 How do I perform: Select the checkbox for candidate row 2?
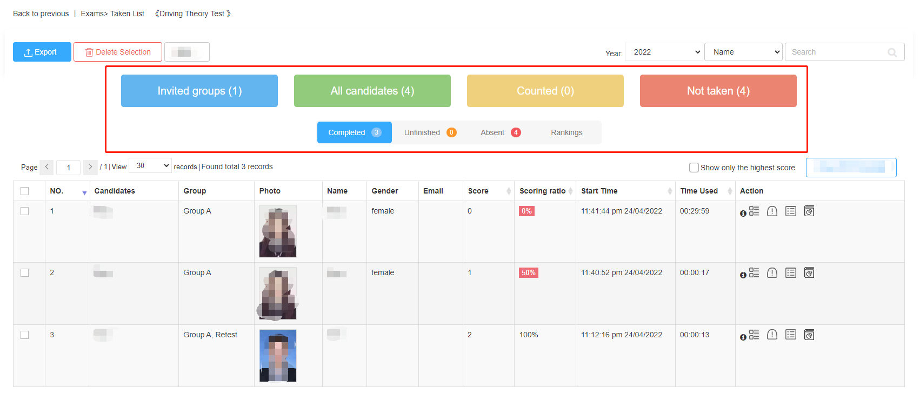click(x=24, y=273)
